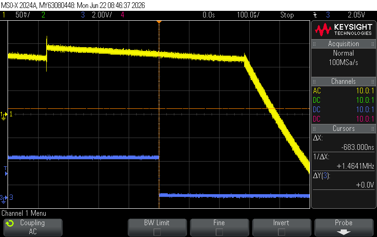Viewport: 377px width, 237px height.
Task: Click the Acquisition panel grip icon
Action: (x=314, y=44)
